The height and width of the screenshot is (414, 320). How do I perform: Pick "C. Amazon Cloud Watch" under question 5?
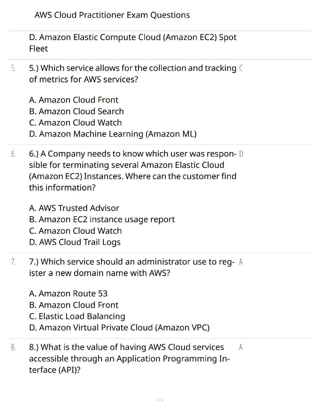tap(75, 123)
